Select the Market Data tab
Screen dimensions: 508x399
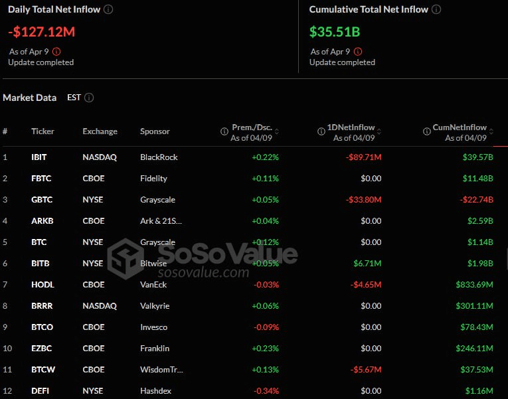pyautogui.click(x=30, y=98)
